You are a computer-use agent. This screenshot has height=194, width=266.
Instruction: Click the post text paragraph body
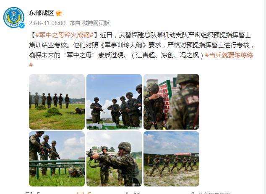(x=141, y=50)
